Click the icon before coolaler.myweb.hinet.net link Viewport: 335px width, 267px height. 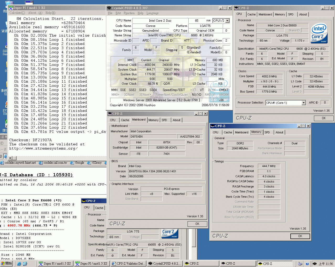coord(2,163)
